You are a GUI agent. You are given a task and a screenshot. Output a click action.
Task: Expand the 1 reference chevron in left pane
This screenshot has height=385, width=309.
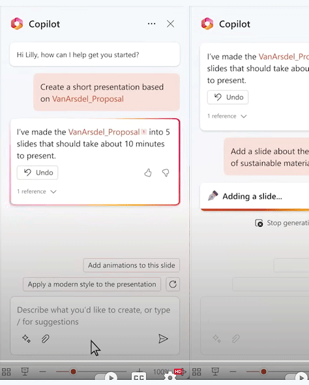(x=53, y=192)
